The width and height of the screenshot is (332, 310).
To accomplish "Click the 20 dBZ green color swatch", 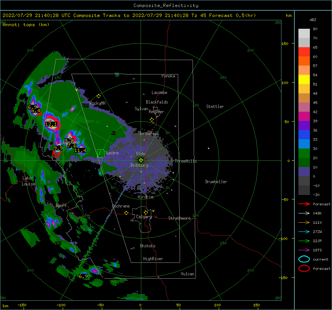I will point(304,153).
